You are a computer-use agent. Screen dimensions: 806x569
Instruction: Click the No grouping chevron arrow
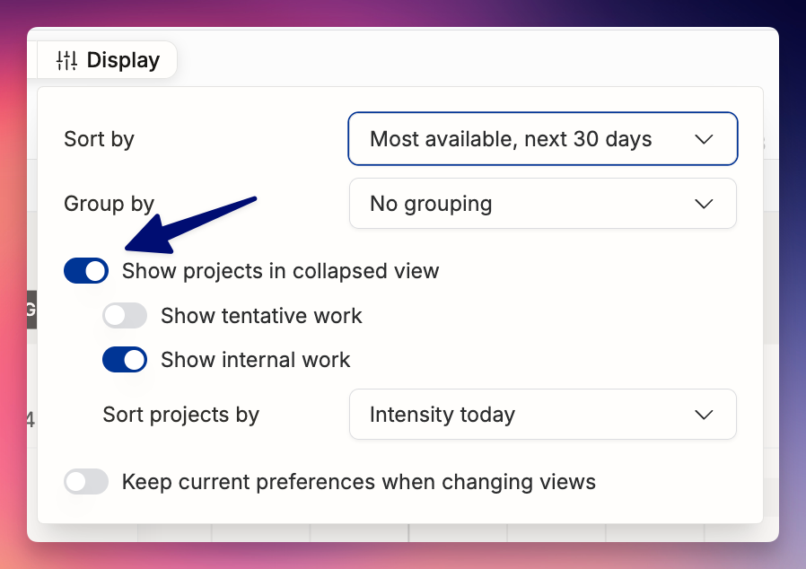[x=703, y=204]
